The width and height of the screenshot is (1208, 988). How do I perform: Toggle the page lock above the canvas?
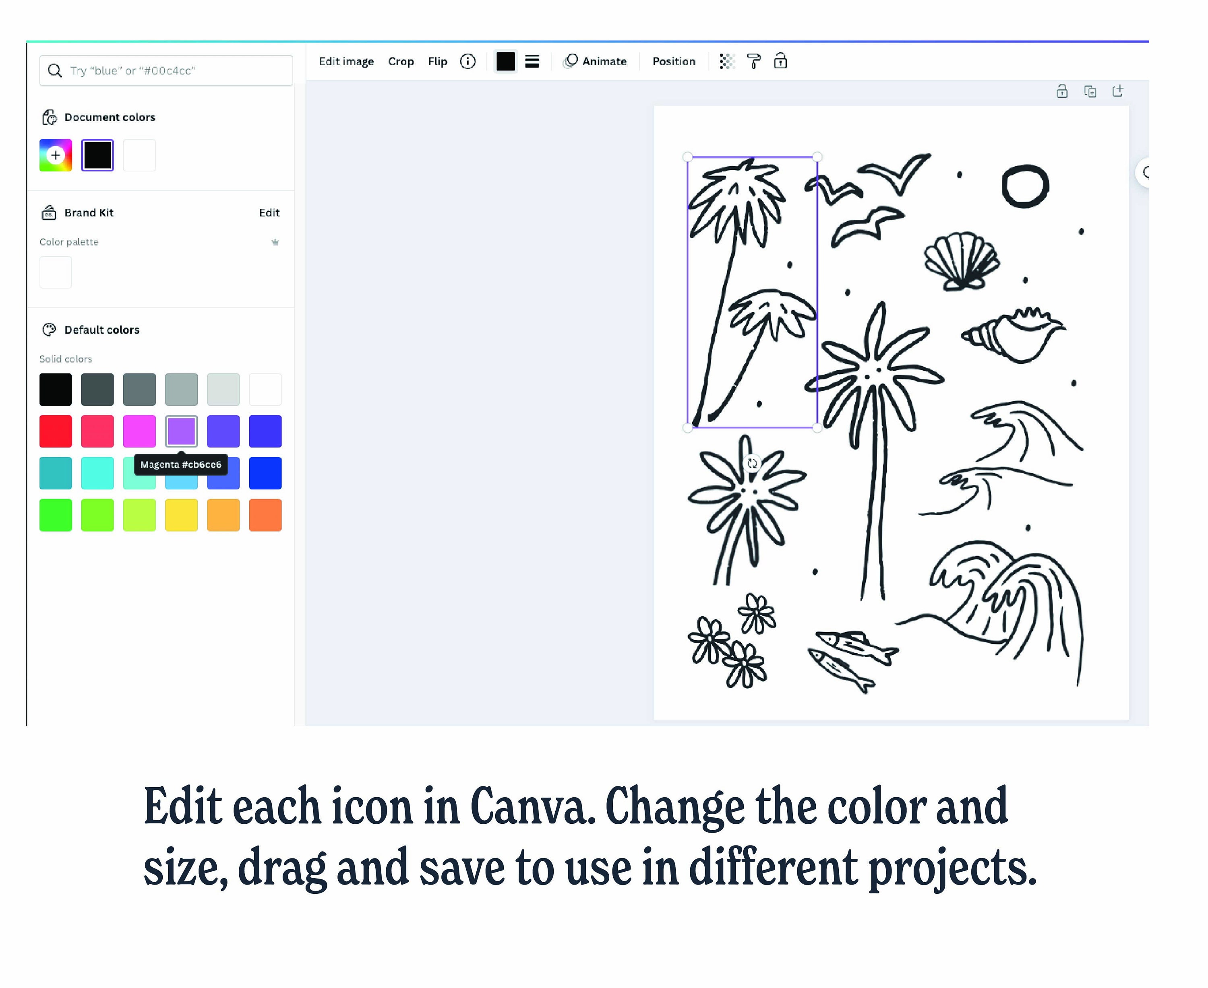(1062, 91)
